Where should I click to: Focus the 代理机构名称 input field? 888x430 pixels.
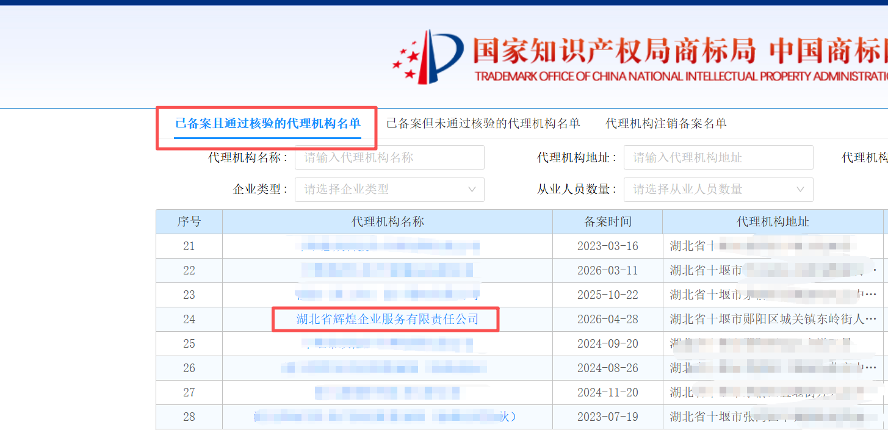[389, 157]
